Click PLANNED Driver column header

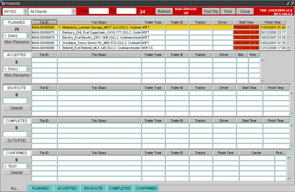point(223,22)
